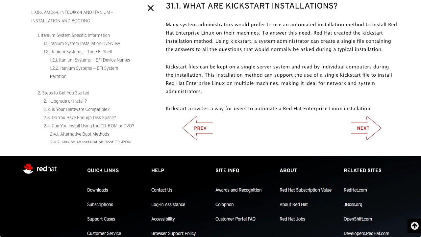Open Itanium Systems — EFI Device Names
The image size is (421, 237).
coord(90,60)
